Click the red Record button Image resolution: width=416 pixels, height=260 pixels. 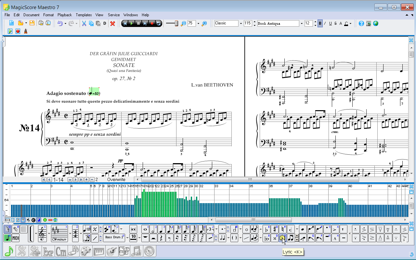[x=152, y=23]
